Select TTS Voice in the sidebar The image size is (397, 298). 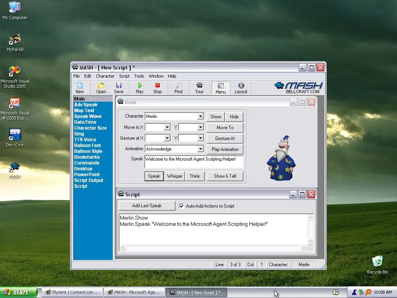point(85,140)
